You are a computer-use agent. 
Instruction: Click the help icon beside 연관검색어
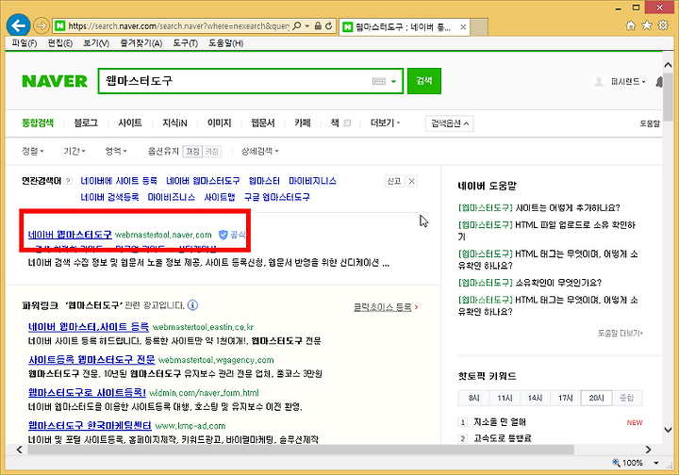[68, 181]
